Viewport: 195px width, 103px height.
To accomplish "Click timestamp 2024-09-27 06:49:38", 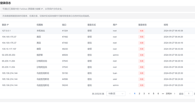I will click(x=173, y=31).
